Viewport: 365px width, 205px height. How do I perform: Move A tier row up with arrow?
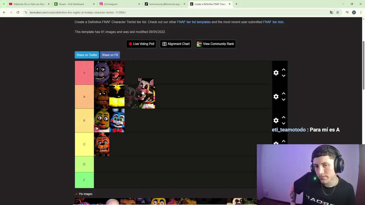coord(283,93)
